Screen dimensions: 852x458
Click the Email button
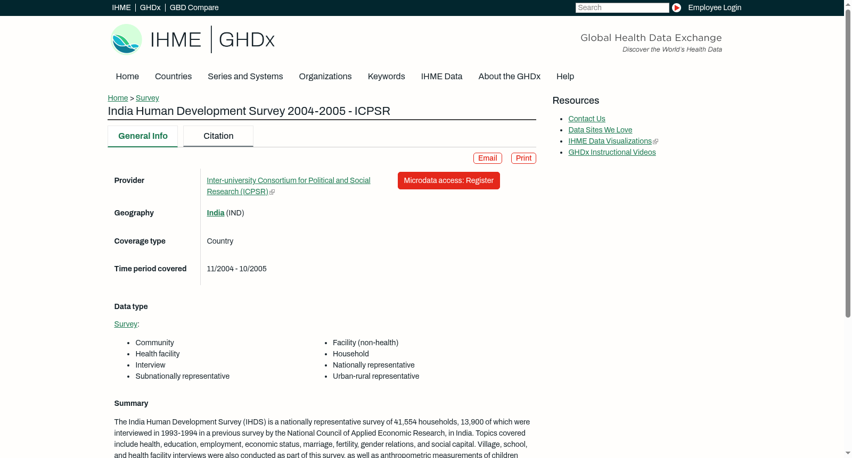point(488,159)
